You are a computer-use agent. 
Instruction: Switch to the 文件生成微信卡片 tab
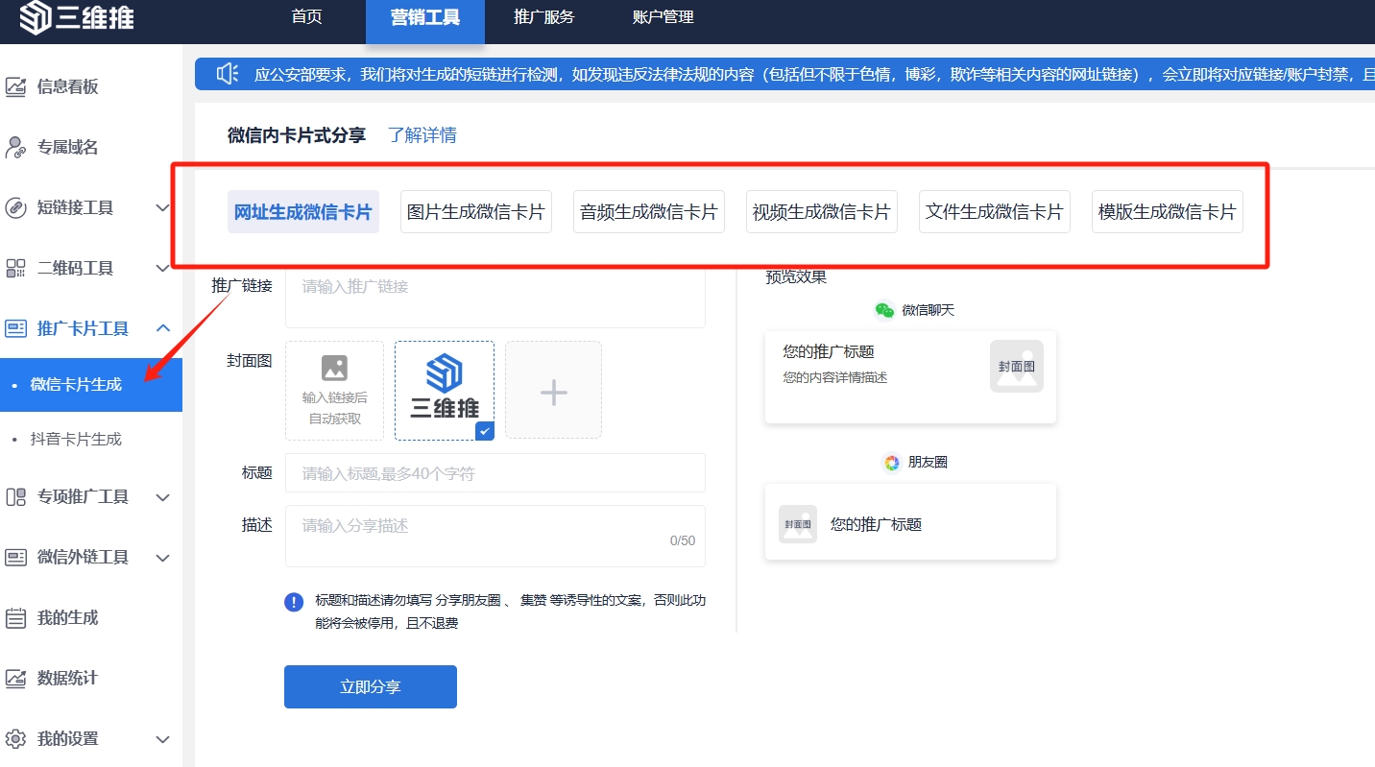pos(995,211)
